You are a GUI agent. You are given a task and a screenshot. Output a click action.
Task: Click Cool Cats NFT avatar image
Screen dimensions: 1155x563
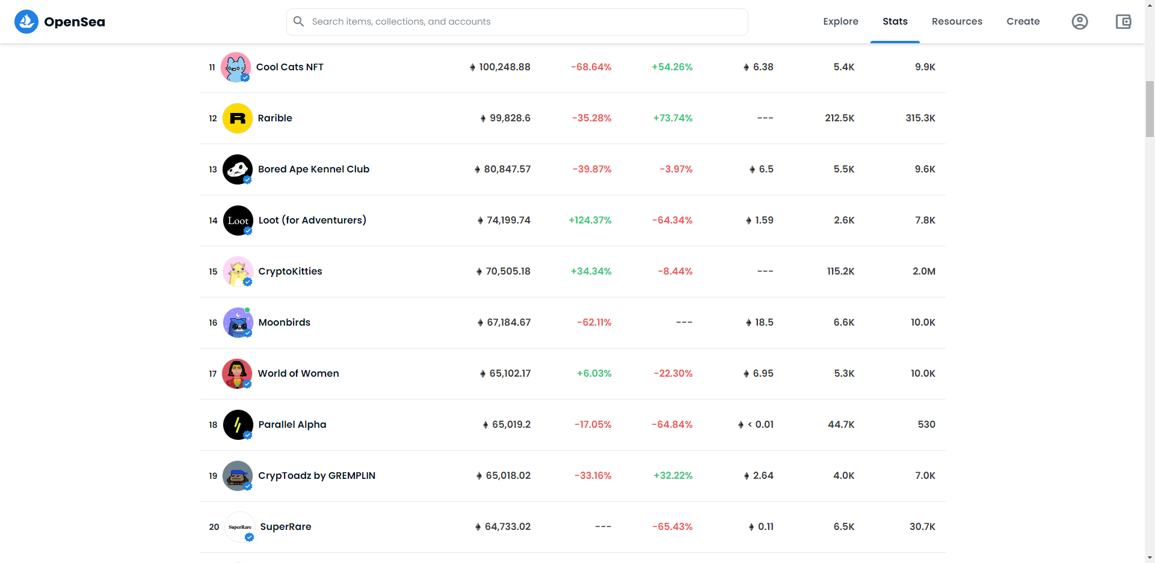click(236, 67)
